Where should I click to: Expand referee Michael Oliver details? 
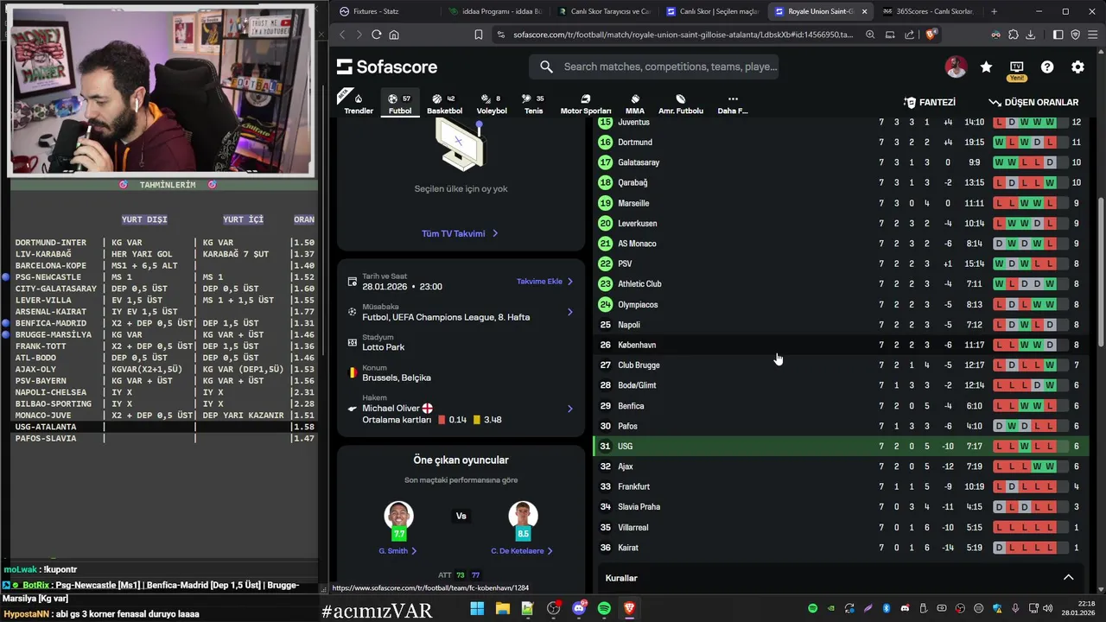[461, 409]
